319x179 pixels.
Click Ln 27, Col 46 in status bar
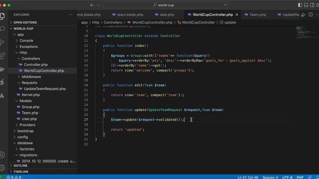pos(248,177)
